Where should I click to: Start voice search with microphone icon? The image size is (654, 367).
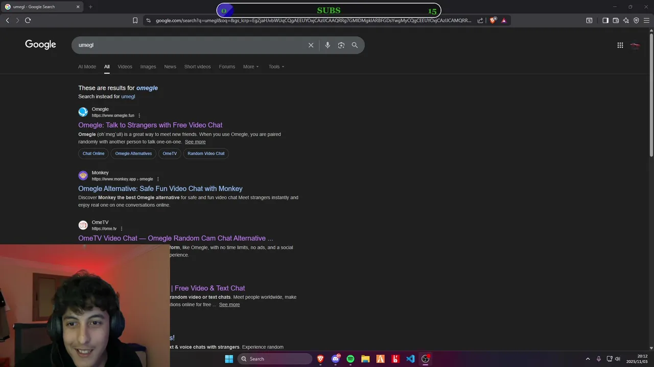coord(328,45)
